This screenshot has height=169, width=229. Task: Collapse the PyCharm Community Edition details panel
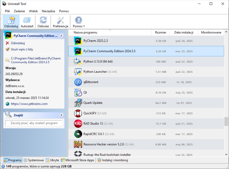62,36
